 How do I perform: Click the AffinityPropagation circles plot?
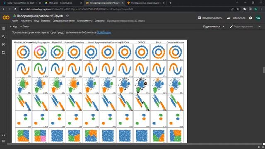(40, 52)
